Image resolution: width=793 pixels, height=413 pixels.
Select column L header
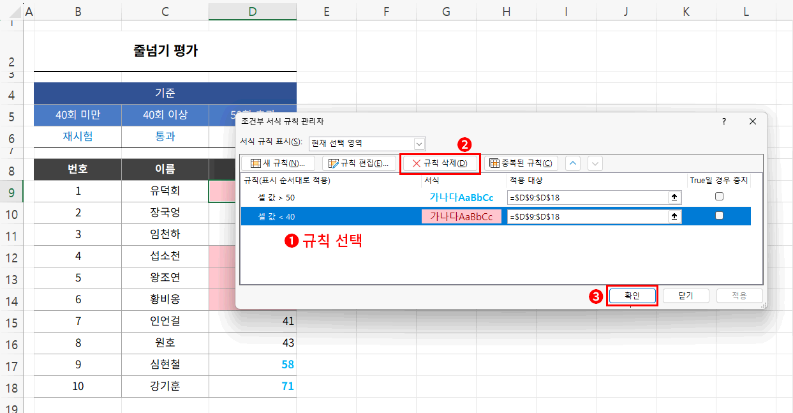(x=746, y=11)
